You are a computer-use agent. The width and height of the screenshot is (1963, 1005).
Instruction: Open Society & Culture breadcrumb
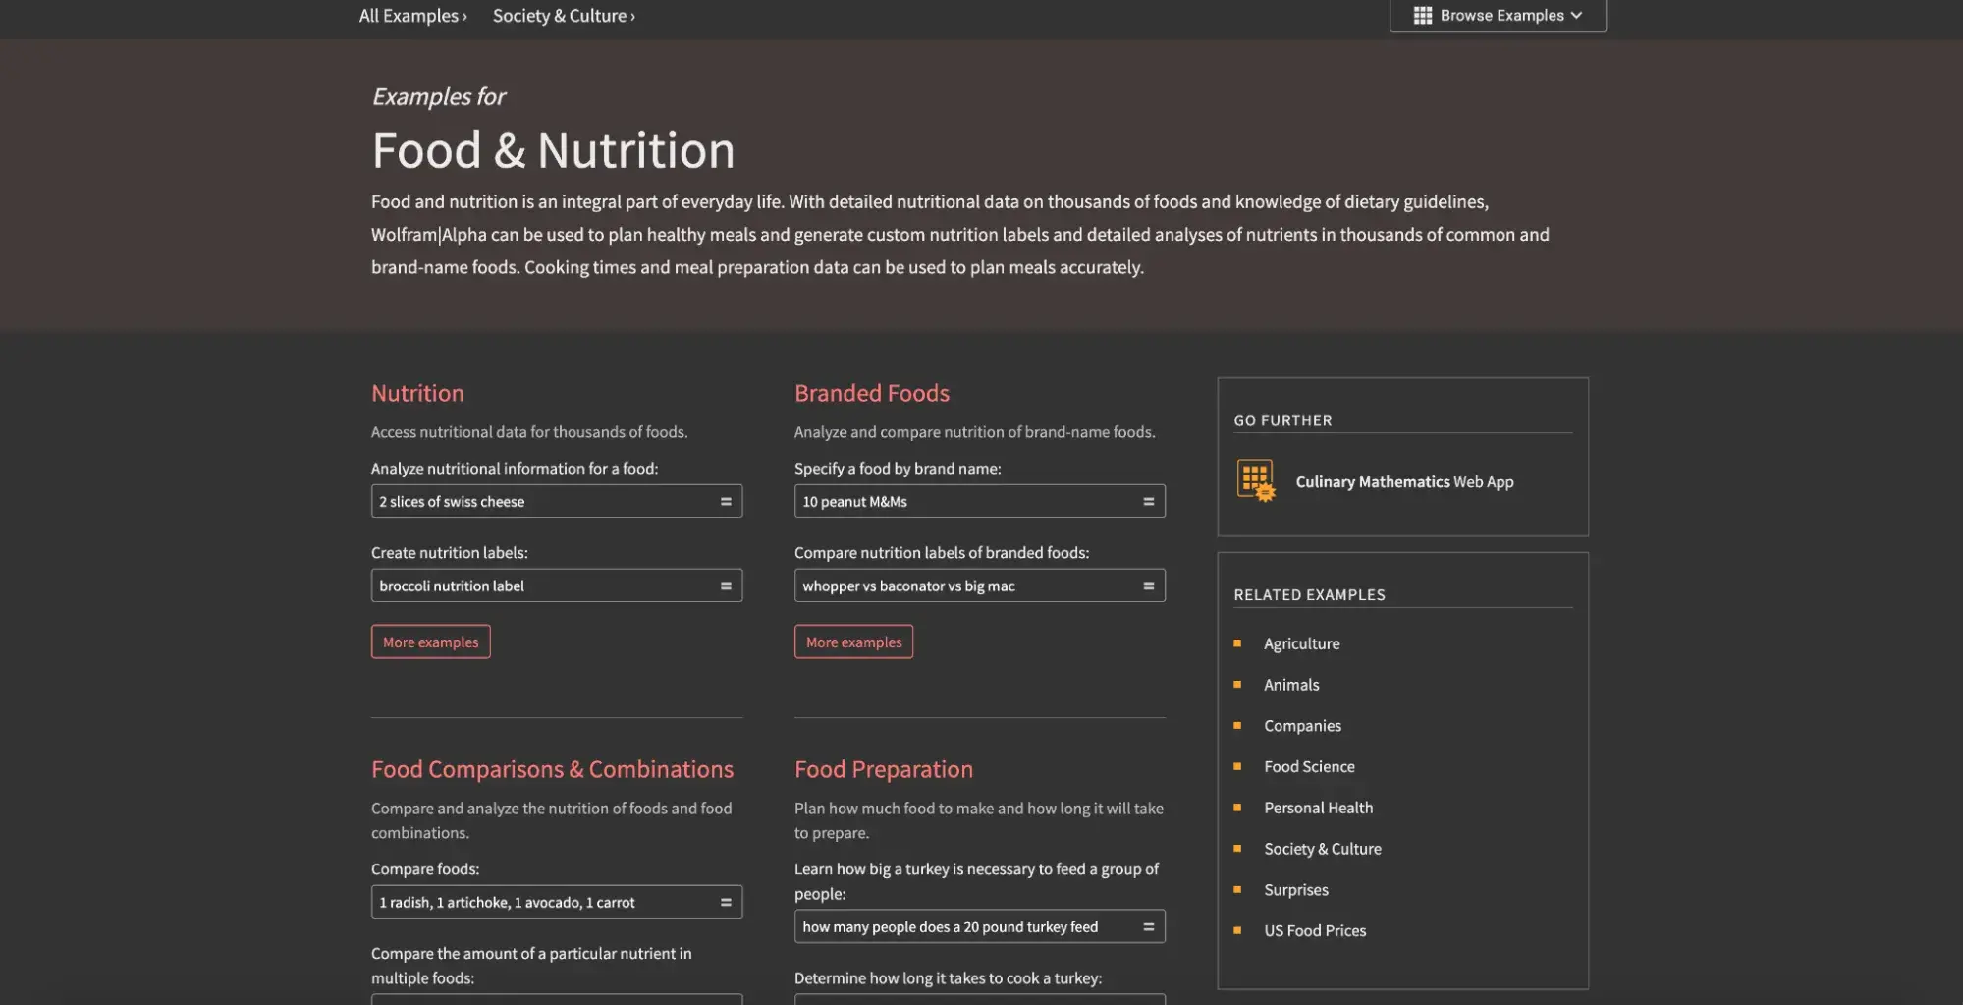coord(563,16)
